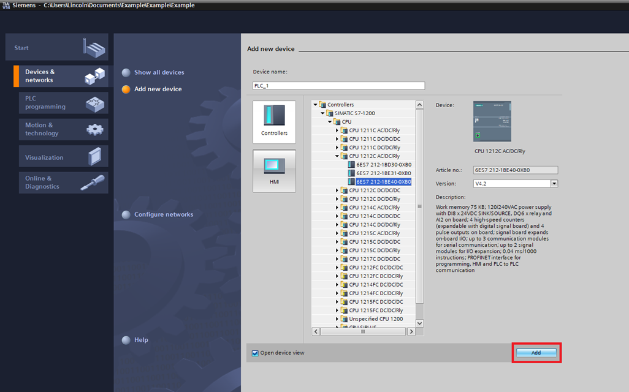Image resolution: width=629 pixels, height=392 pixels.
Task: Click the Add button
Action: (x=536, y=352)
